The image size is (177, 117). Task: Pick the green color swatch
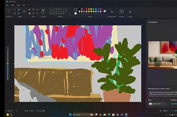click(93, 9)
